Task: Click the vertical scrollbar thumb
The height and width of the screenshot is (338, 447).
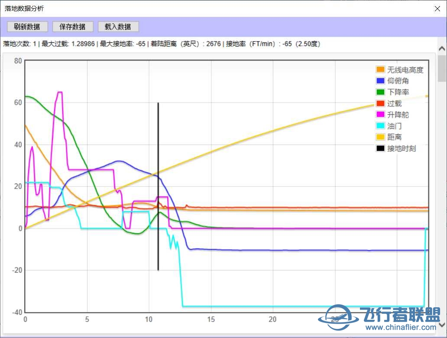Action: [x=442, y=68]
